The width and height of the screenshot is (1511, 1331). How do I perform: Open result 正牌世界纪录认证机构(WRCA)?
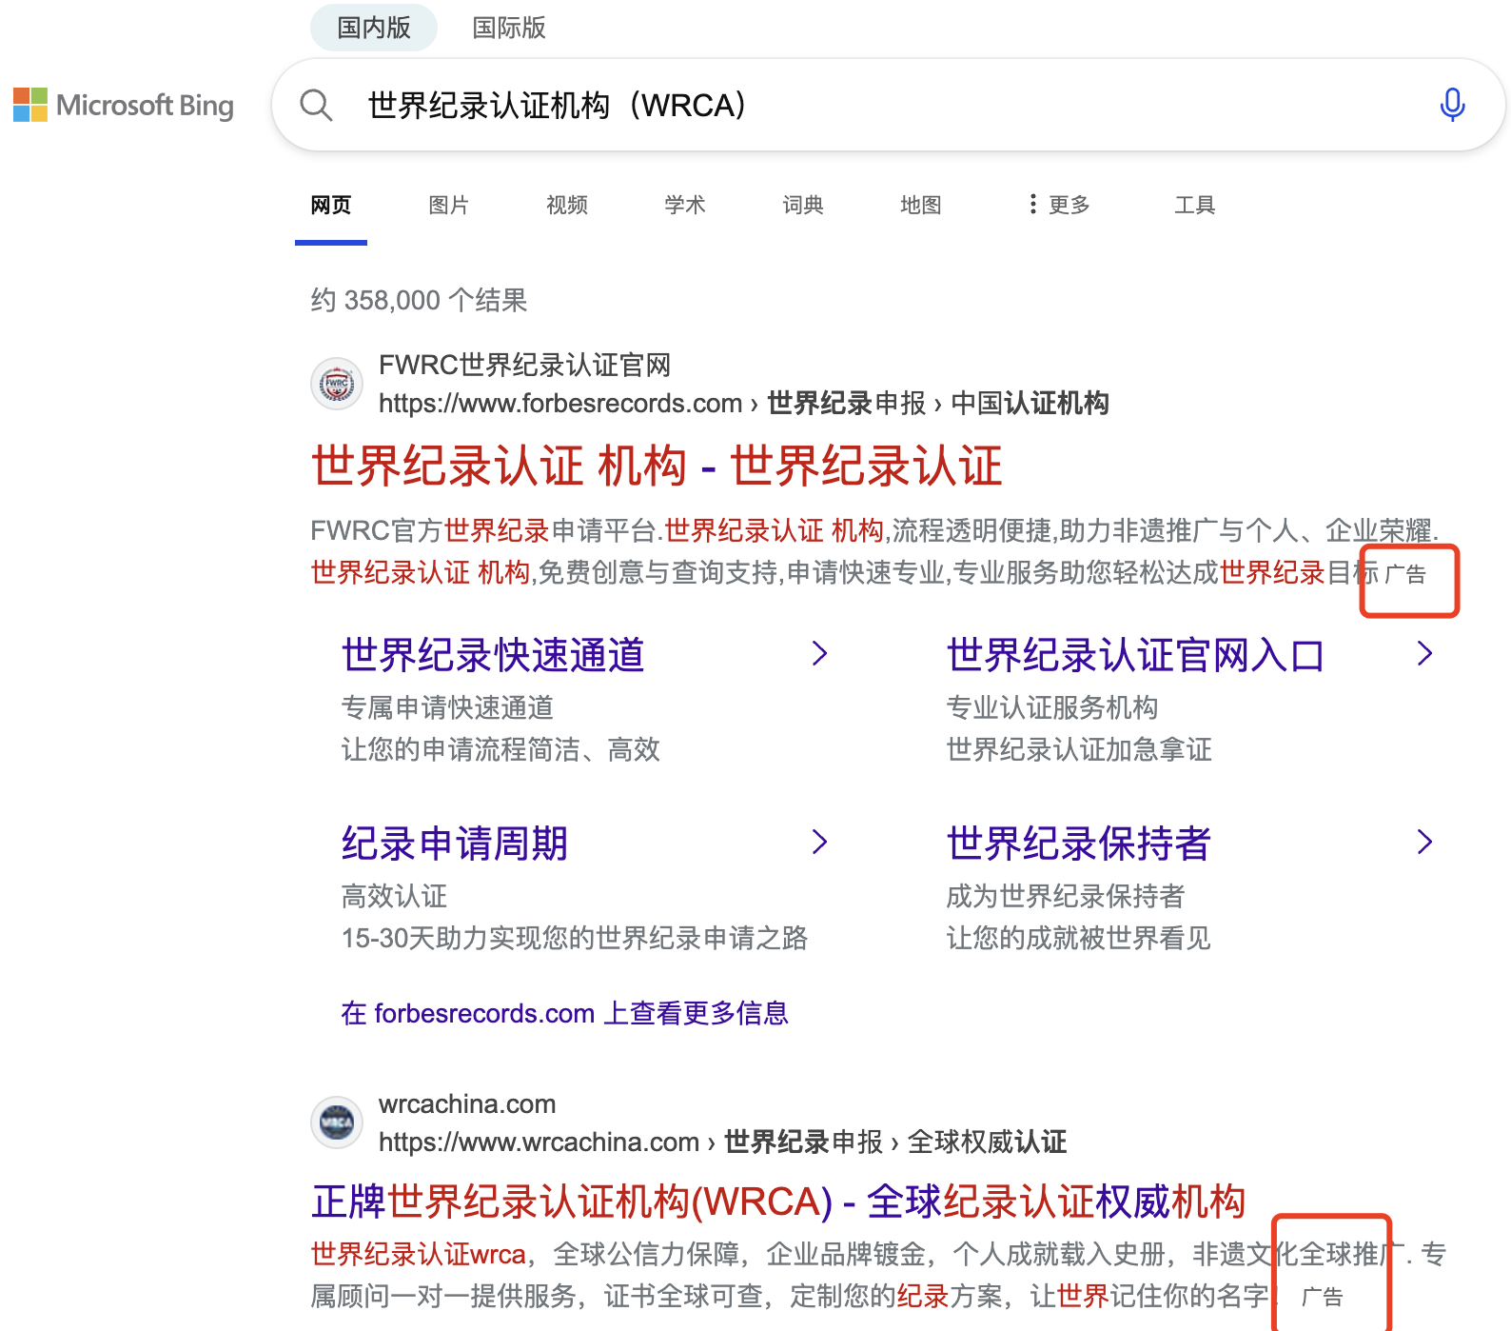pos(778,1202)
